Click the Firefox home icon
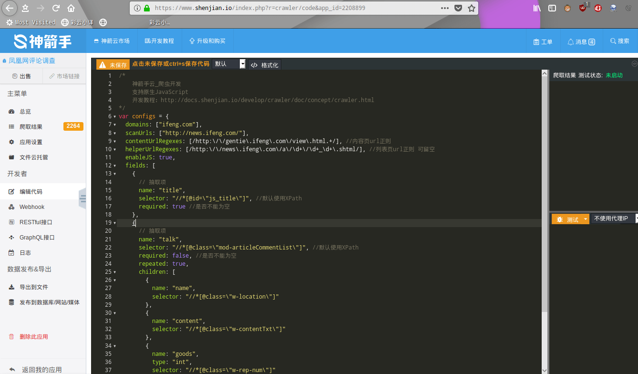This screenshot has width=638, height=374. [x=71, y=8]
